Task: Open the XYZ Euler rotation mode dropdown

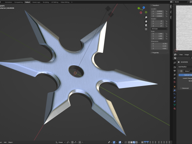Action: click(x=160, y=29)
